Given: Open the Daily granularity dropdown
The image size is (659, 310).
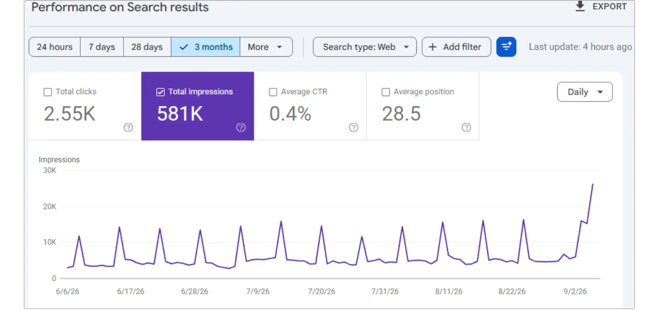Looking at the screenshot, I should tap(585, 92).
